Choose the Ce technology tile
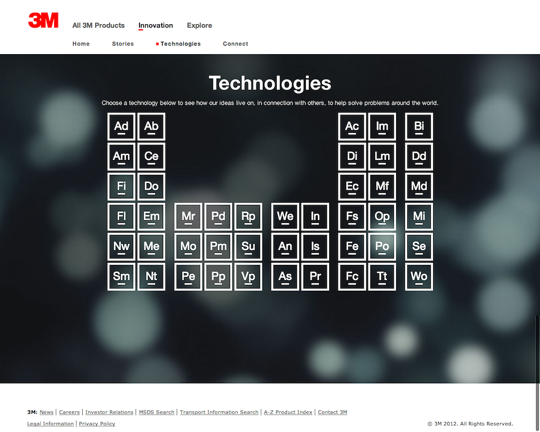Viewport: 540px width, 432px height. tap(151, 157)
